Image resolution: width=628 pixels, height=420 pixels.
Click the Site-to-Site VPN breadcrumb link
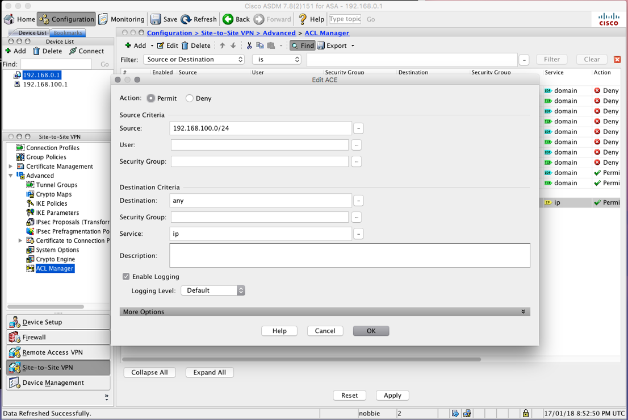[x=227, y=33]
